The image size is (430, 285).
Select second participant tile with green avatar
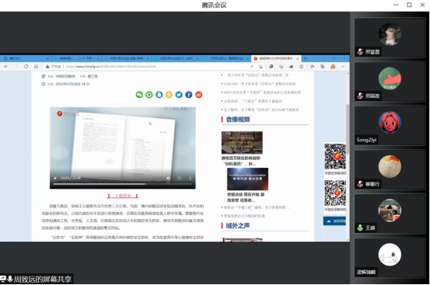point(390,82)
